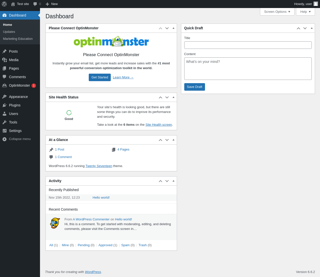Screen dimensions: 320x277
Task: Move OptinMonster panel up
Action: pyautogui.click(x=160, y=28)
